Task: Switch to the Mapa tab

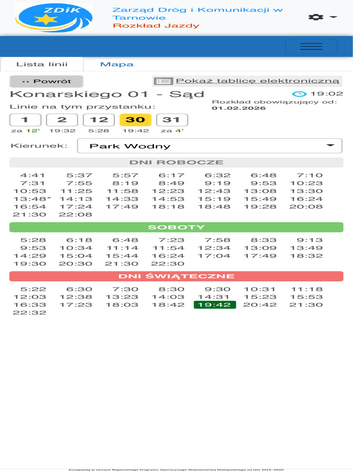Action: (x=117, y=64)
